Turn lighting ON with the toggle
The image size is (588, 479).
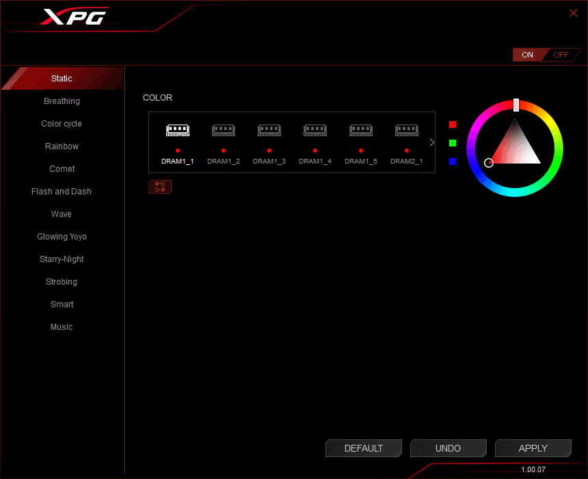point(528,55)
